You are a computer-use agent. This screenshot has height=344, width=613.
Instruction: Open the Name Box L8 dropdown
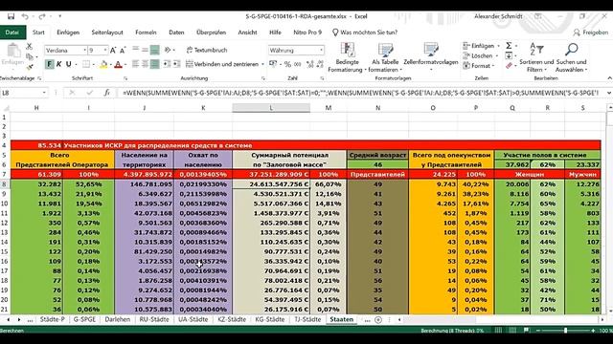pyautogui.click(x=44, y=93)
